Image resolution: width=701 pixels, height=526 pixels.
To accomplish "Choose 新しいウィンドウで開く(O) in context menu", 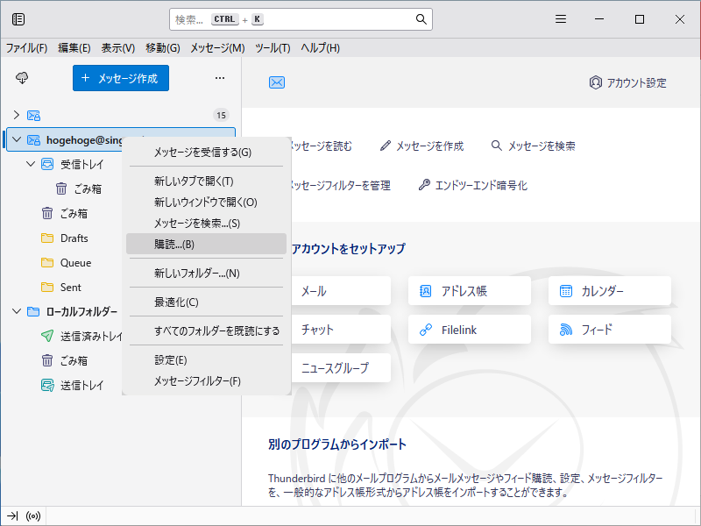I will click(206, 203).
